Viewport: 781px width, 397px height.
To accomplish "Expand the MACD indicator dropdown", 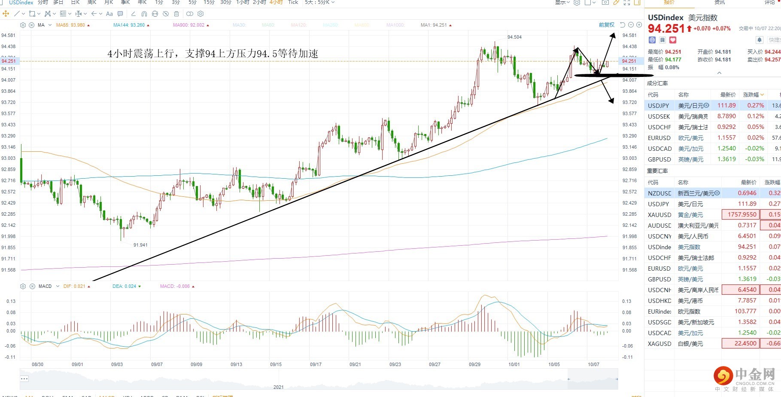I will [58, 286].
